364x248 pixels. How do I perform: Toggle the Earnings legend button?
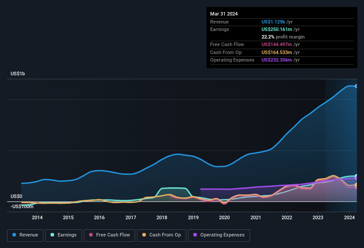(63, 235)
